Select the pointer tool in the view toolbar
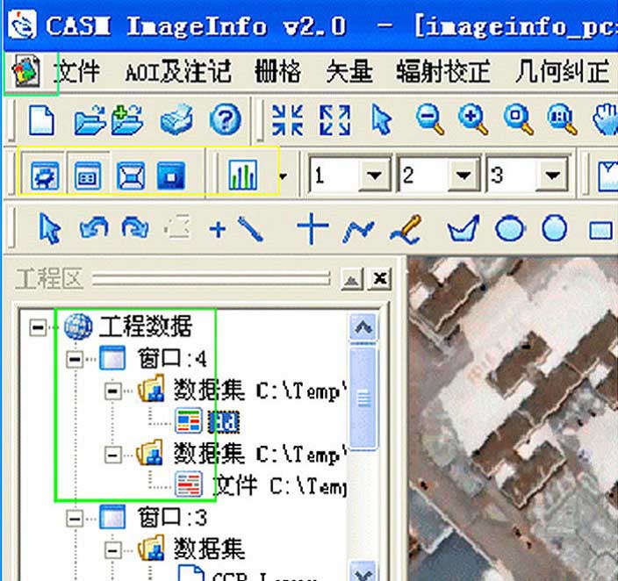Screen dimensions: 618x581 (382, 119)
